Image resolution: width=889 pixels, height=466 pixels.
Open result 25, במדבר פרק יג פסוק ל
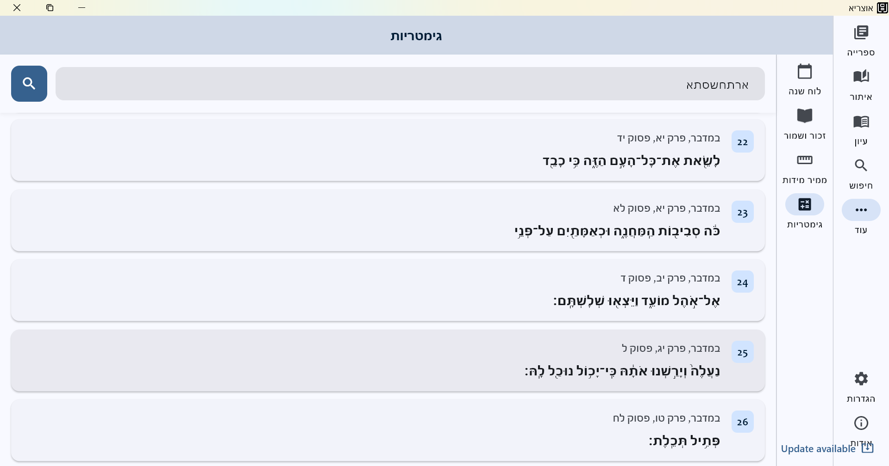click(388, 361)
